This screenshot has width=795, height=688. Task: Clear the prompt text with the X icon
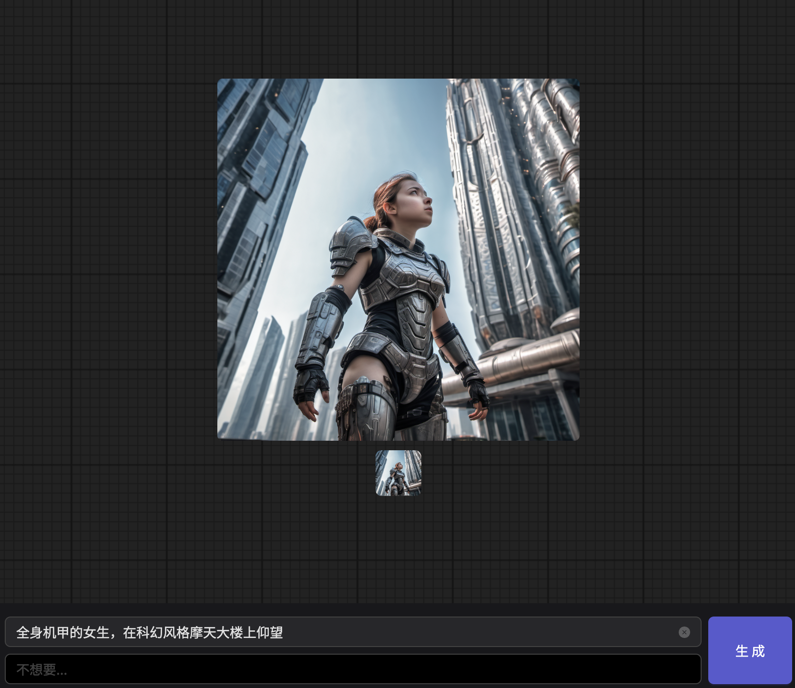(684, 632)
